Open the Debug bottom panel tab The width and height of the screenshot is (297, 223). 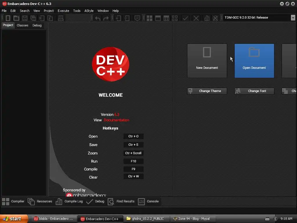point(95,202)
